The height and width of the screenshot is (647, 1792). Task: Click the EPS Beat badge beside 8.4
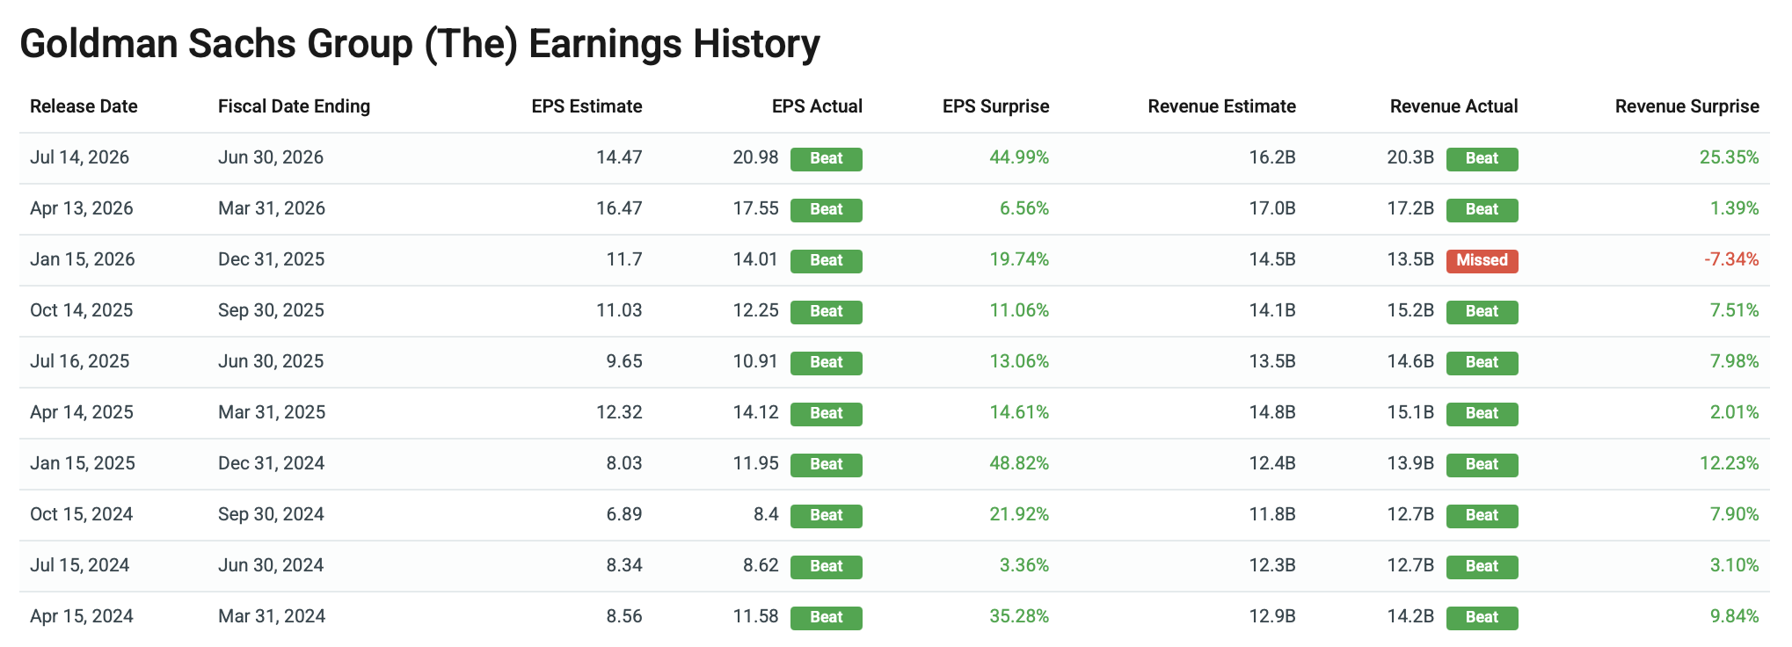[827, 516]
